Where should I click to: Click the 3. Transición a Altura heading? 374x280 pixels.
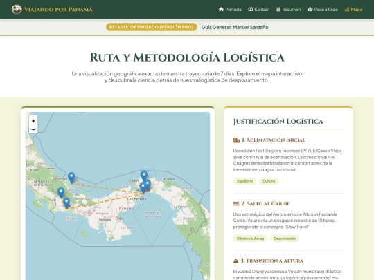[x=272, y=261]
